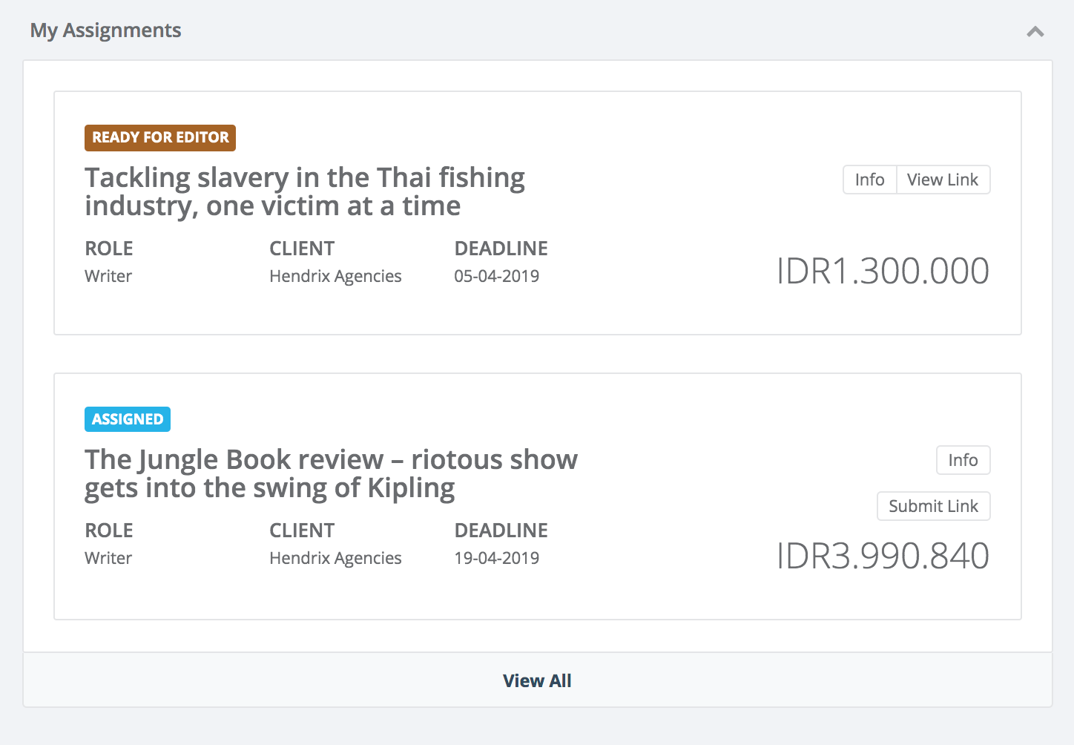Screen dimensions: 1074x745
Task: Click the Writer role on Jungle Book card
Action: point(108,558)
